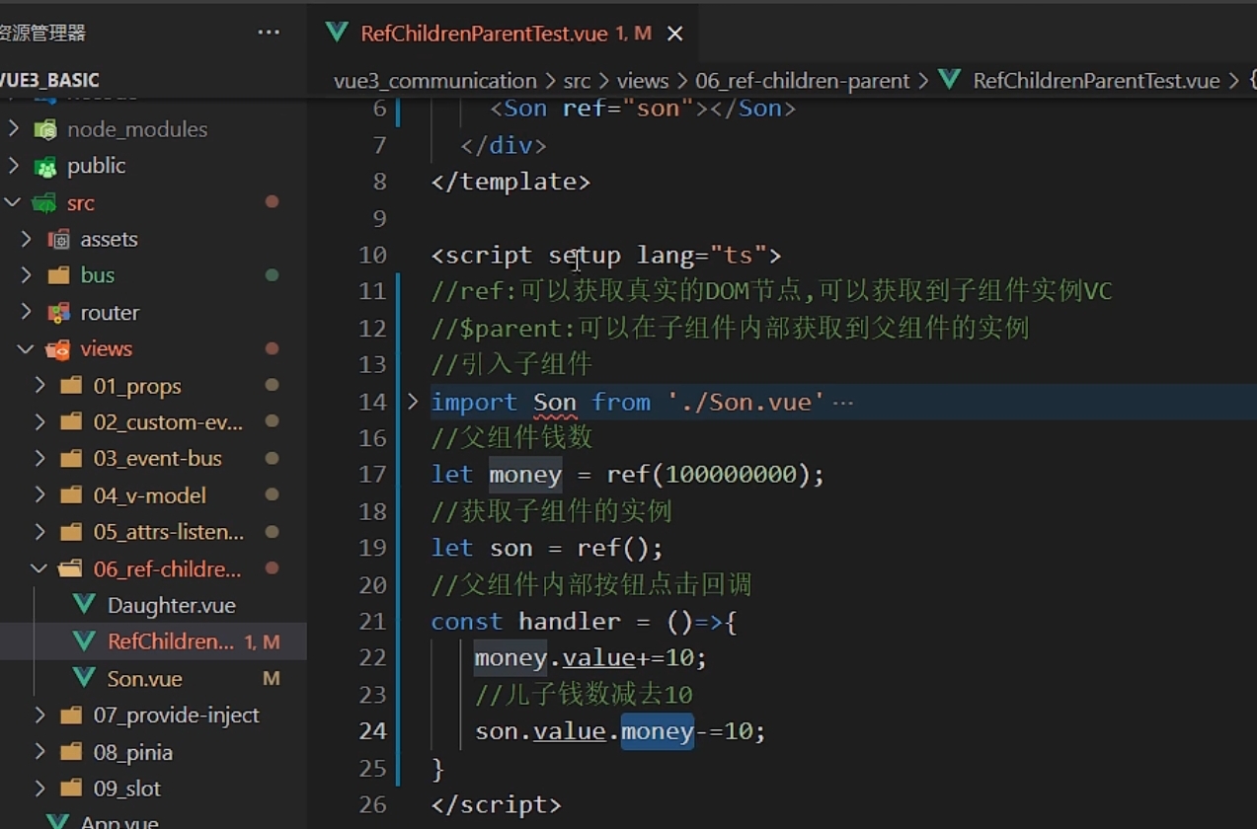1257x829 pixels.
Task: Expand the assets folder
Action: pos(27,240)
